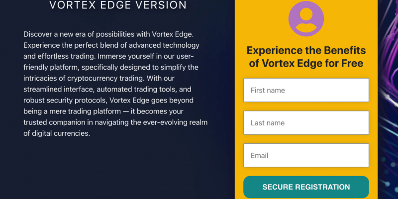
Task: Click the neon purple image at right edge
Action: click(388, 99)
